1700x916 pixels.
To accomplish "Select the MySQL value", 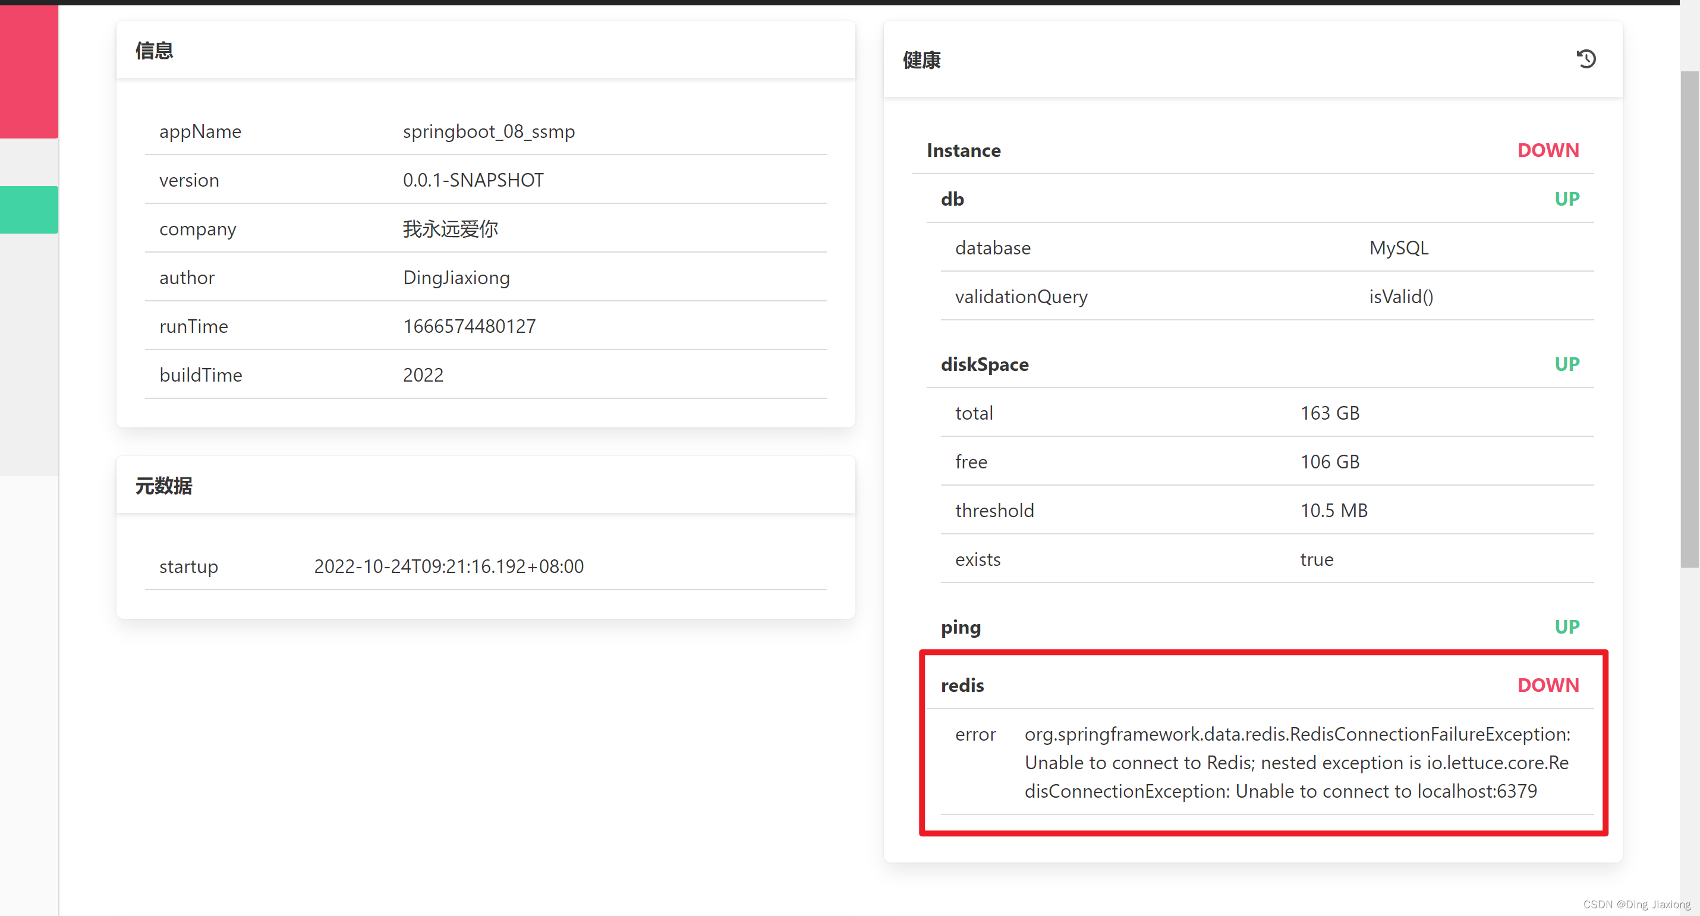I will pos(1399,248).
